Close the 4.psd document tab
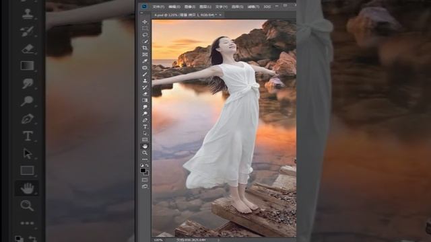Image resolution: width=431 pixels, height=242 pixels. pyautogui.click(x=220, y=15)
